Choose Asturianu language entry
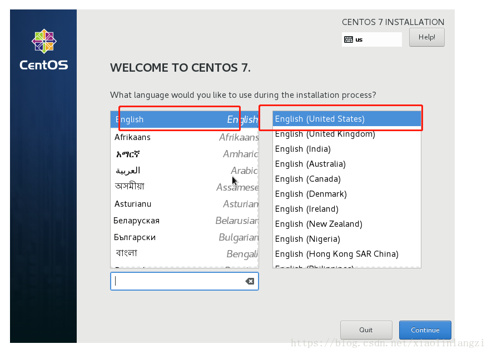Screen dimensions: 492x354 (184, 204)
